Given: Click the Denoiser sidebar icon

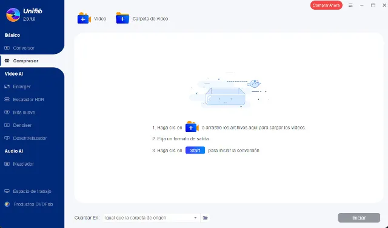Looking at the screenshot, I should 7,125.
